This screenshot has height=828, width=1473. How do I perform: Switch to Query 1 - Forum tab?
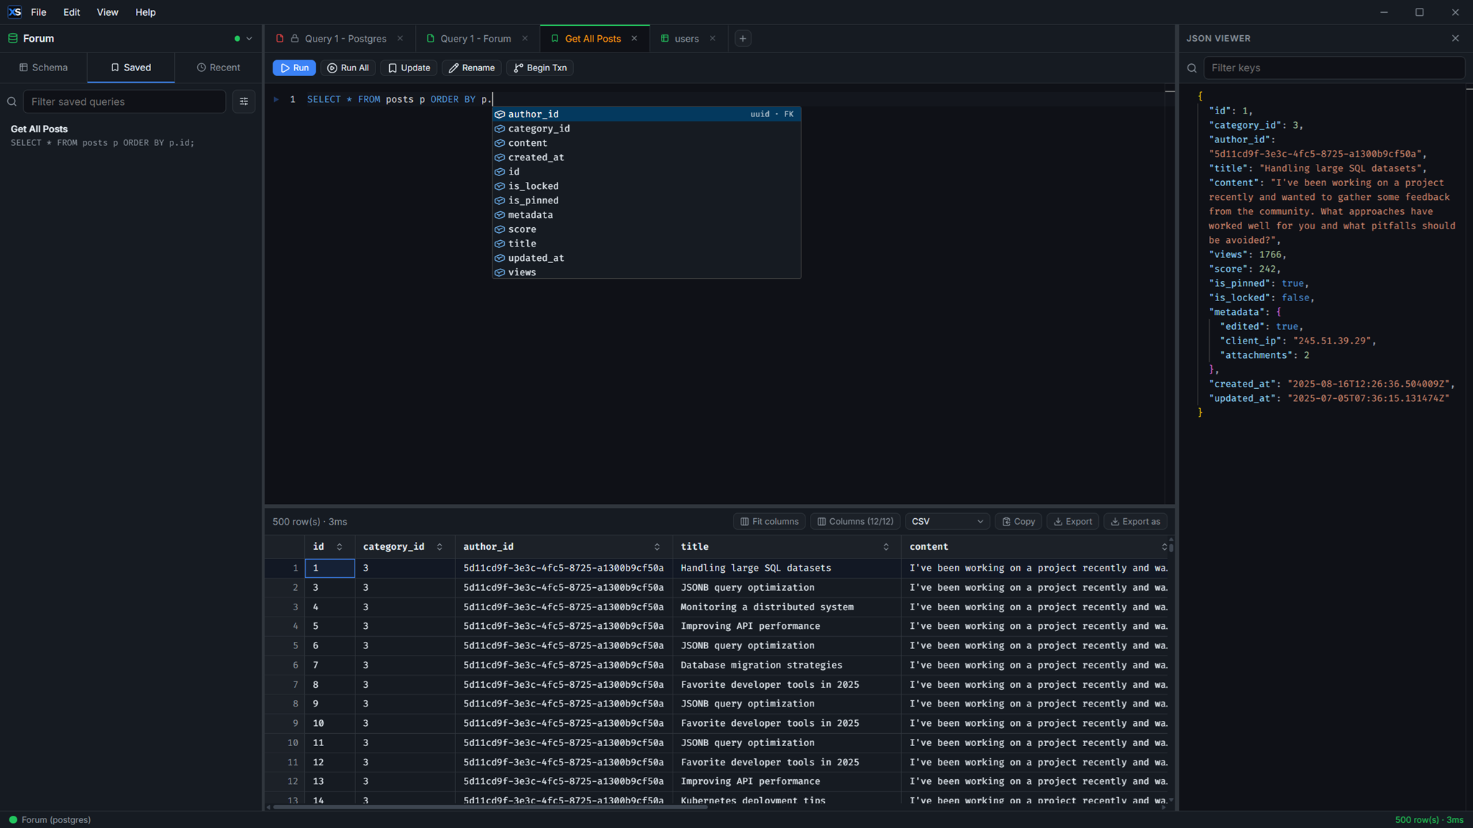(x=475, y=39)
